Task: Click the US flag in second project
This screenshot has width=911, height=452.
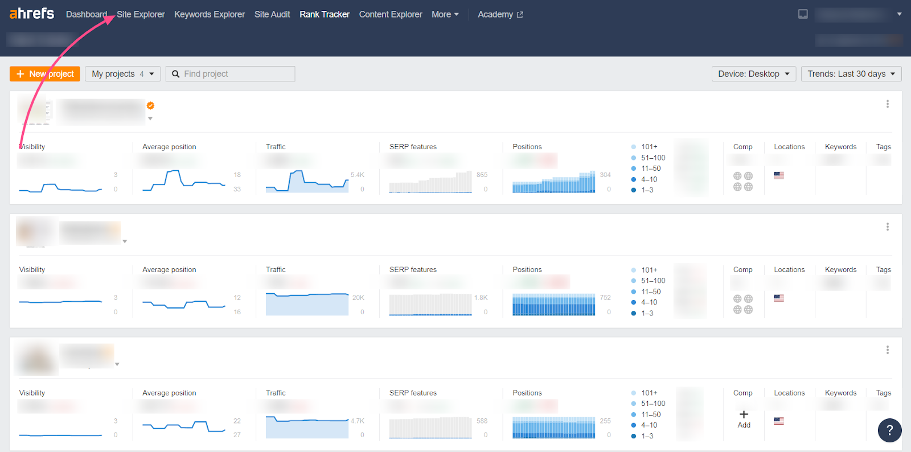Action: point(779,298)
